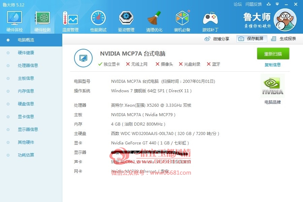Image resolution: width=303 pixels, height=202 pixels.
Task: Click the 生成报表 button
Action: click(283, 39)
